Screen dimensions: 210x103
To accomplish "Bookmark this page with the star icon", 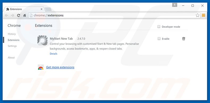I will [198, 15].
